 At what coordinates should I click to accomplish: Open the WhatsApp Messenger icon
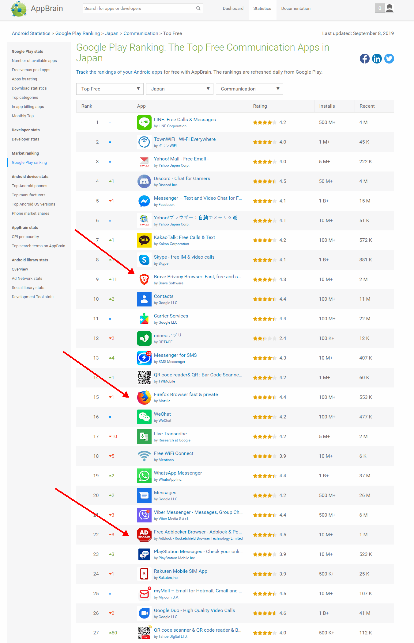point(144,476)
